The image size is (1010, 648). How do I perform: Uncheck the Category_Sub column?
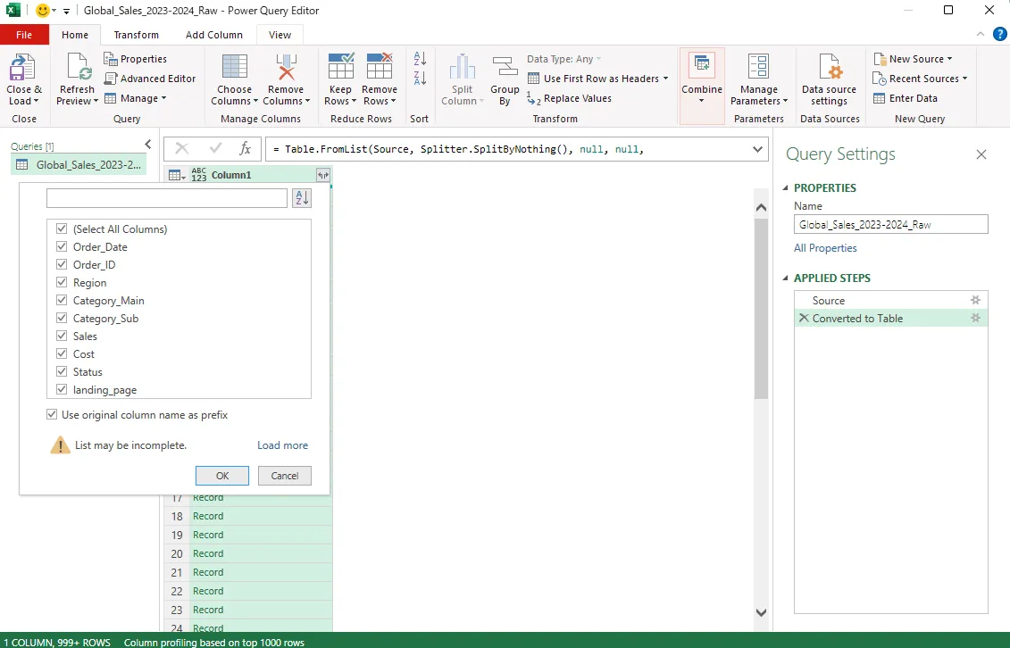(x=62, y=318)
